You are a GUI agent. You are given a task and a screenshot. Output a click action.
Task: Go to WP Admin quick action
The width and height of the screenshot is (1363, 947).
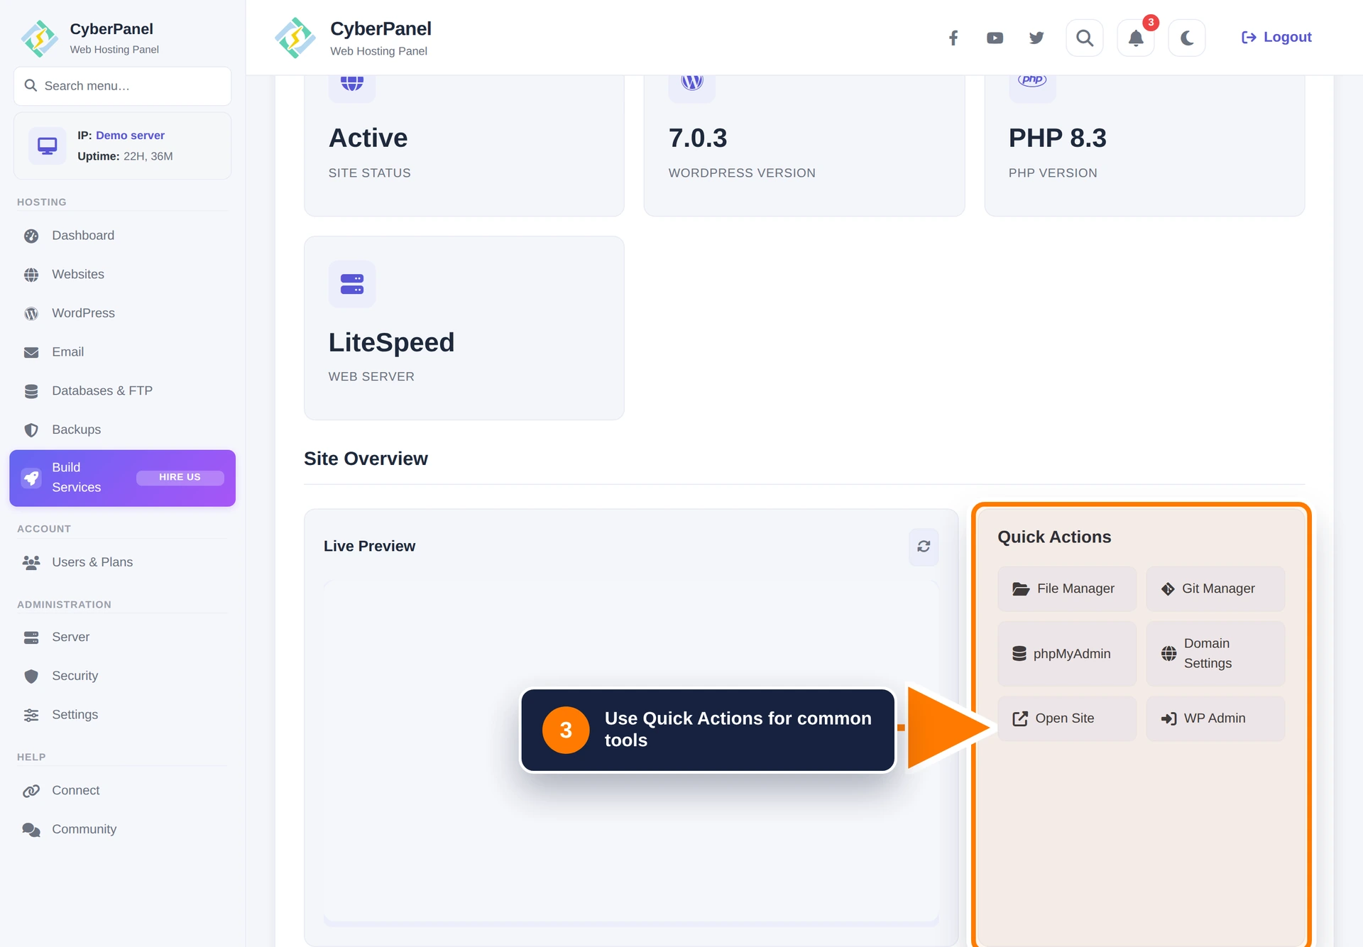(x=1215, y=718)
